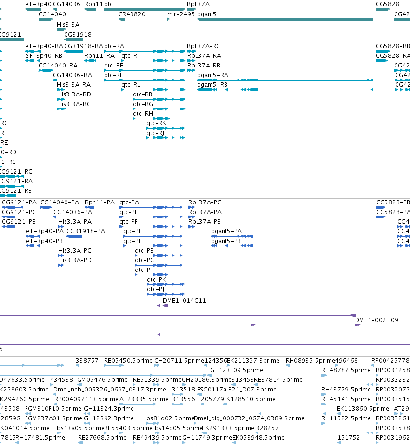Select transcript qtc-RL label
The height and width of the screenshot is (445, 410).
pos(131,85)
